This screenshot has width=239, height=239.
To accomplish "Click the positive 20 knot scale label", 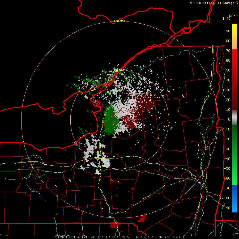I will pos(228,100).
